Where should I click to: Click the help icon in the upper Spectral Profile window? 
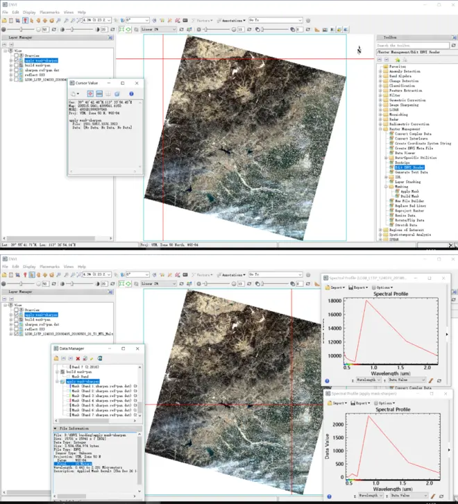pyautogui.click(x=327, y=381)
